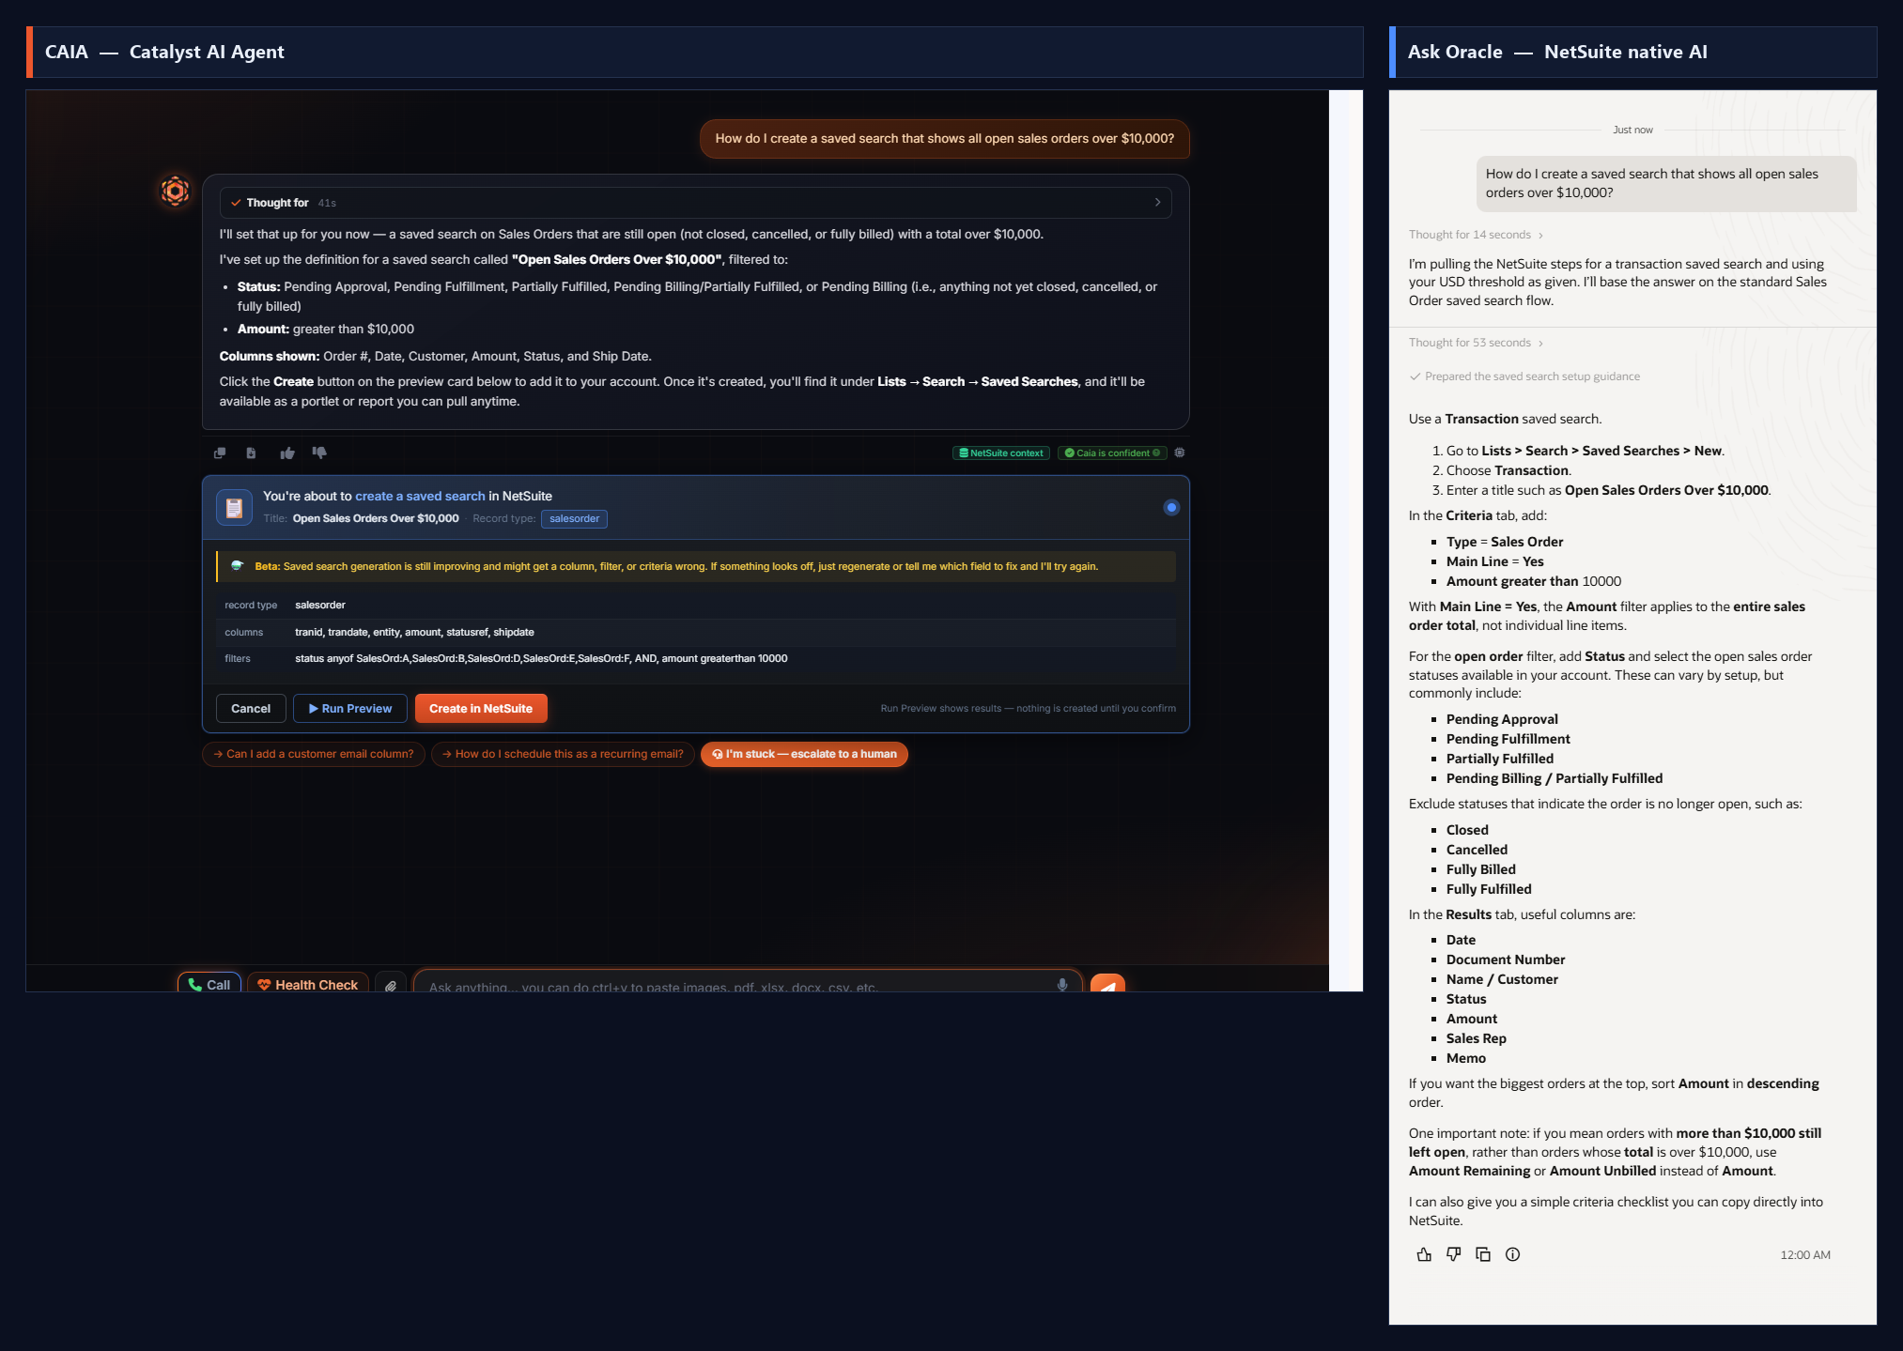Download the CAIA response via the file icon
This screenshot has height=1351, width=1903.
(x=251, y=453)
